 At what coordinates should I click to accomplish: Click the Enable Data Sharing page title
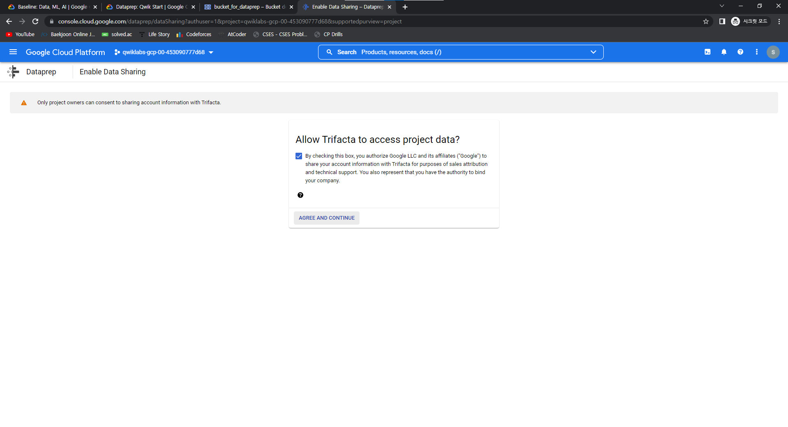(112, 72)
